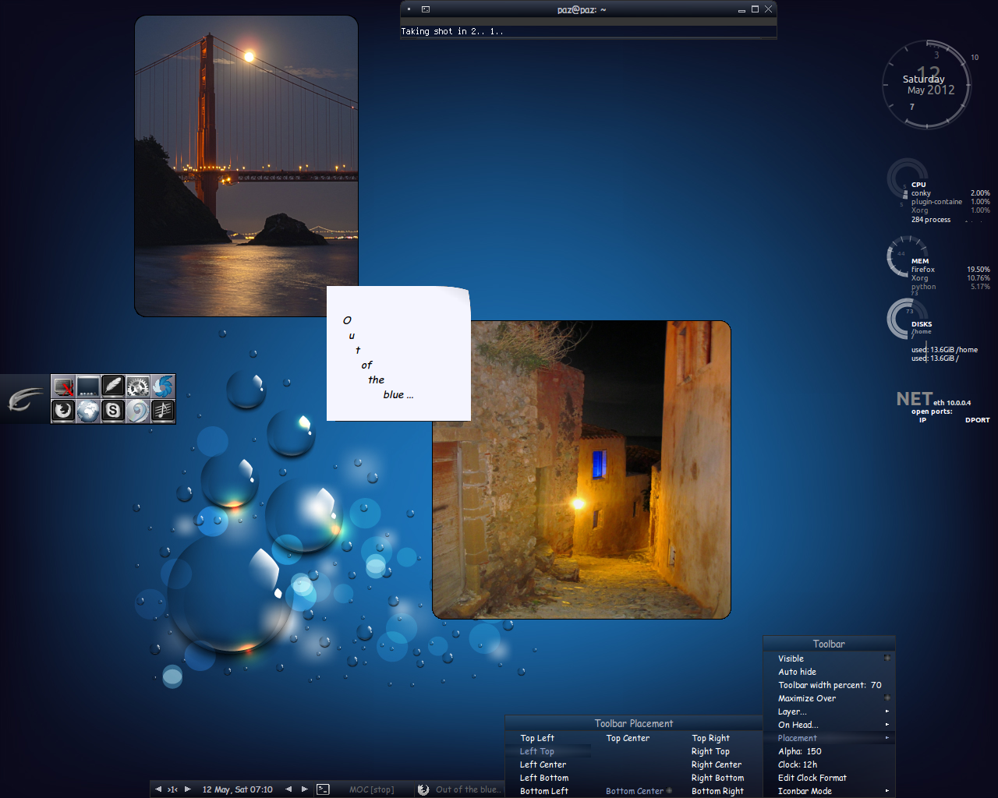Select Top Center toolbar placement
Image resolution: width=998 pixels, height=798 pixels.
pyautogui.click(x=633, y=738)
